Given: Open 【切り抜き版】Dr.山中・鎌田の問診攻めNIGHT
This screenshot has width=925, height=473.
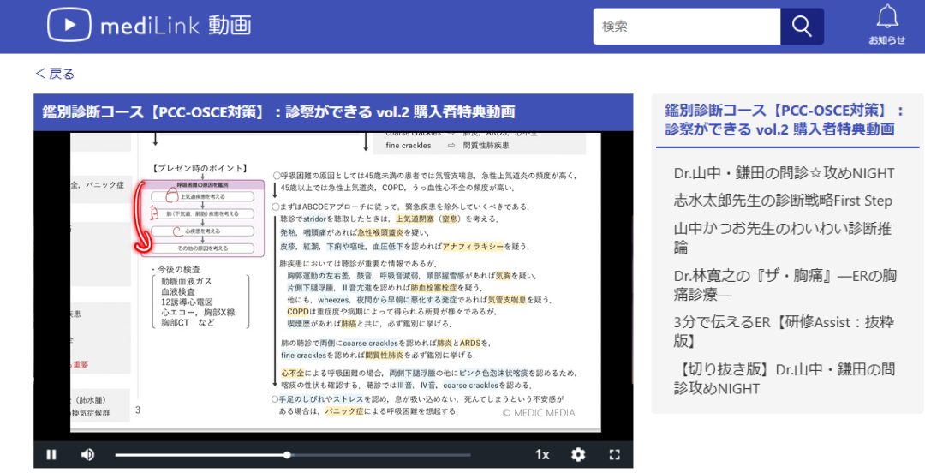Looking at the screenshot, I should click(785, 379).
